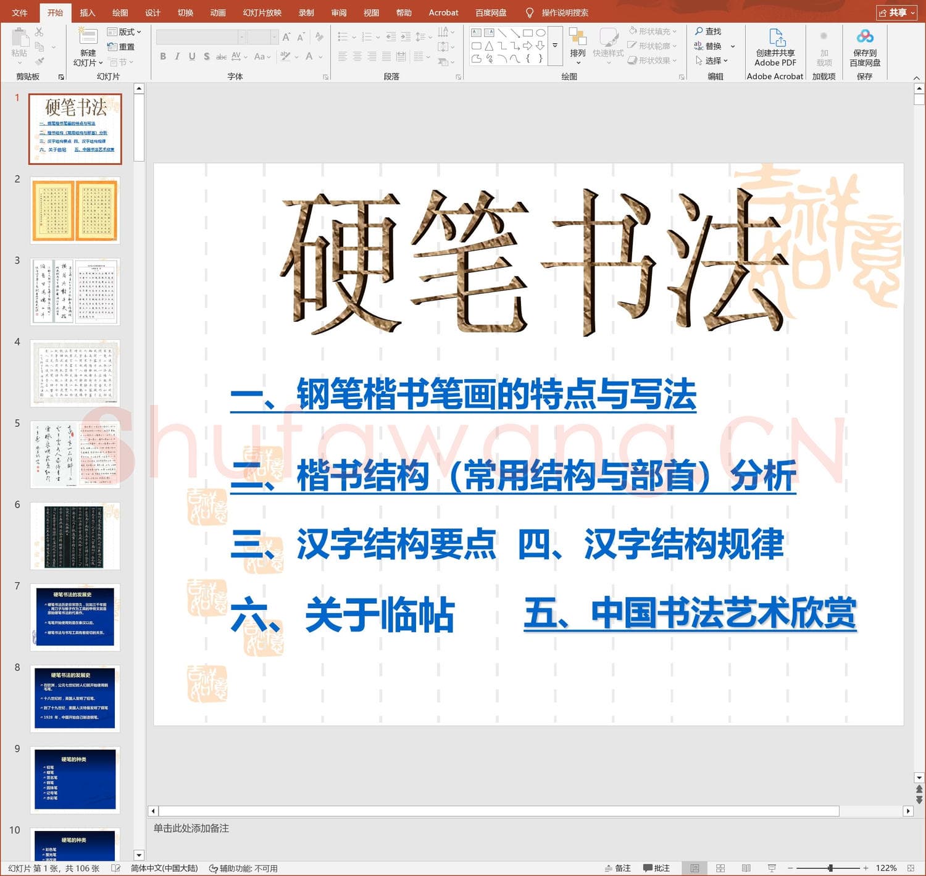The width and height of the screenshot is (926, 876).
Task: Toggle Underline formatting
Action: click(x=192, y=56)
